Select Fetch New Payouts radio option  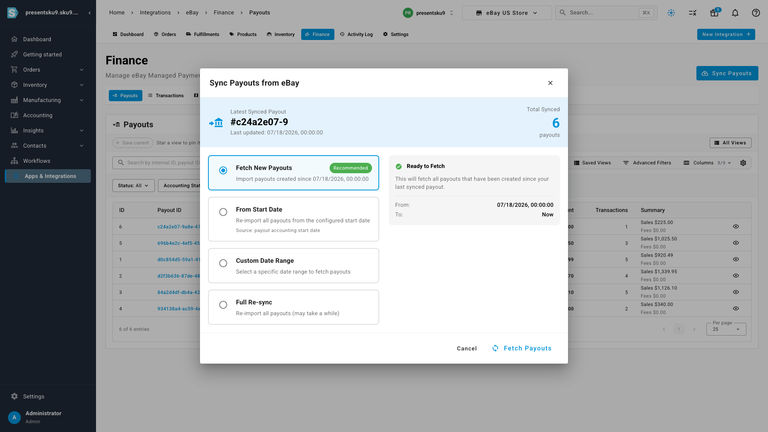(223, 170)
